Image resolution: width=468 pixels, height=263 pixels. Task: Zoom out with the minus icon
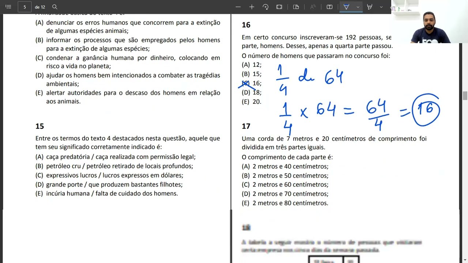[x=238, y=7]
